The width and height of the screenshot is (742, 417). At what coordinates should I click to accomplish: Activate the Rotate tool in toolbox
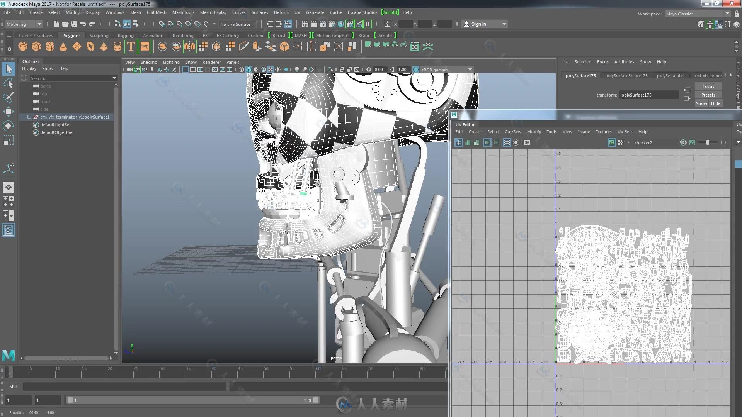pos(9,126)
